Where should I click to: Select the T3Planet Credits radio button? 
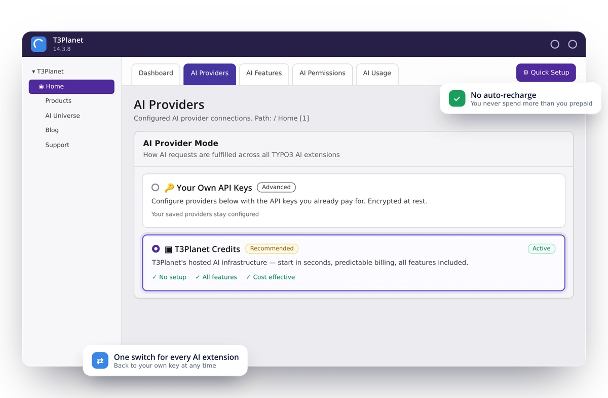(x=156, y=249)
